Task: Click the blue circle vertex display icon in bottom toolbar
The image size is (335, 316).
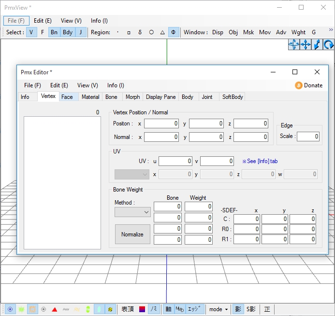Action: click(x=10, y=309)
